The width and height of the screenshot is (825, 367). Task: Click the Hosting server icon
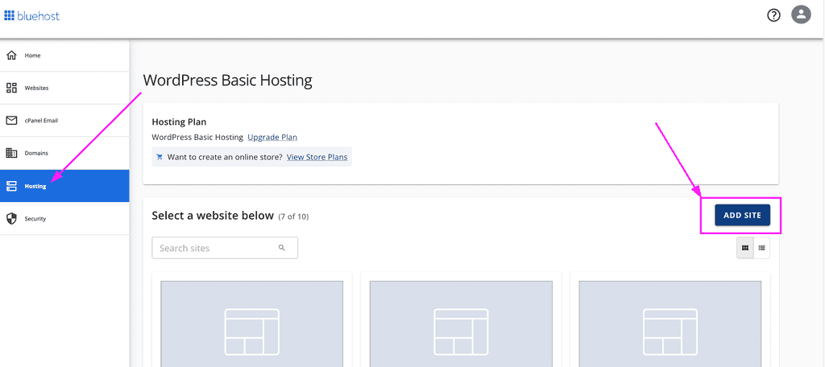[x=11, y=186]
